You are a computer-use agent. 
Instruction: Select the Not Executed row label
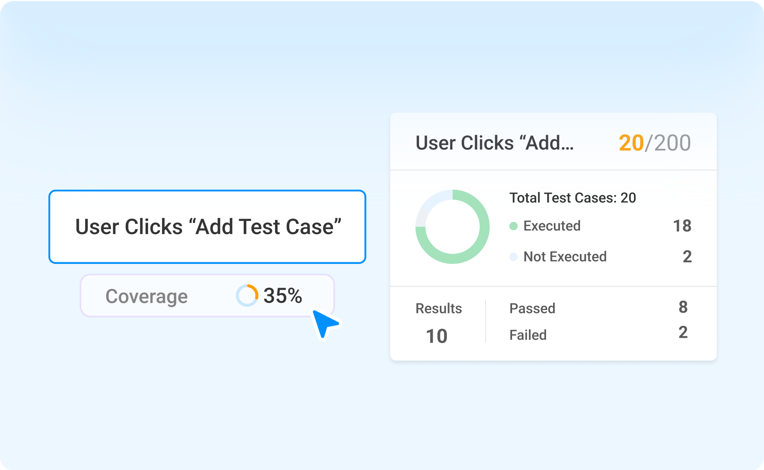click(565, 257)
